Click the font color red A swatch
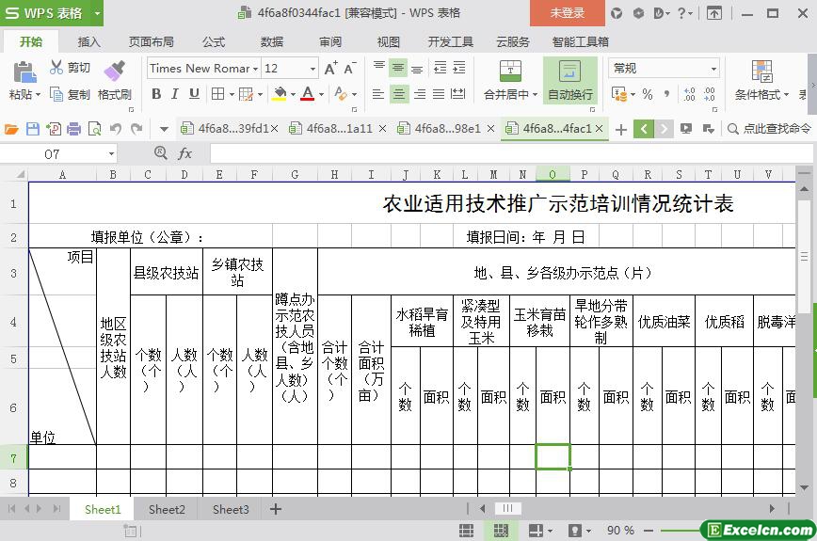 click(306, 94)
